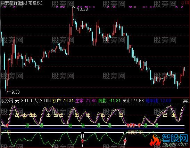Click the 吸 label at the lower pane's left
This screenshot has height=148, width=190.
tap(9, 132)
